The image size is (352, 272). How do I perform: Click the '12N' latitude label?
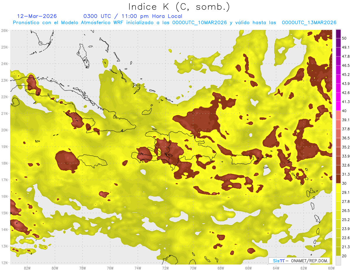coord(4,263)
